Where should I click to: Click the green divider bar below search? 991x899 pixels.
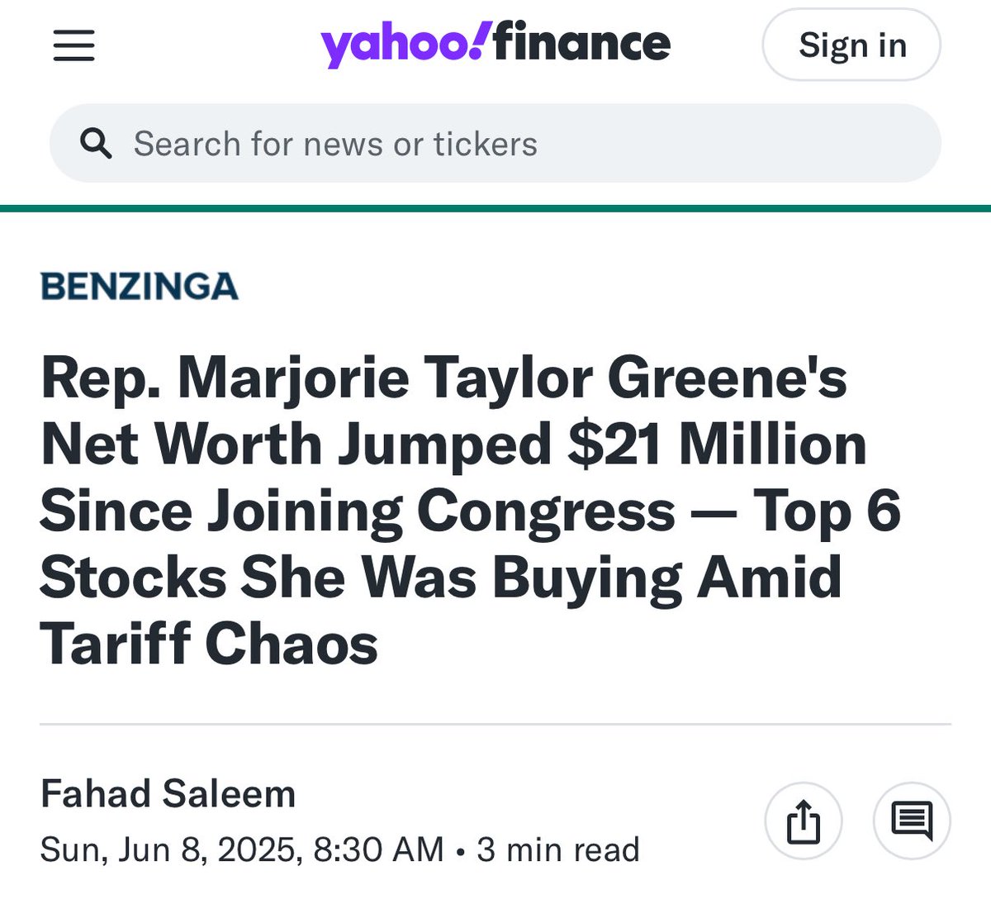pos(495,208)
